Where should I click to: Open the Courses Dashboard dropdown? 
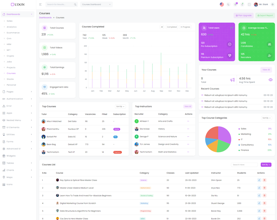(x=96, y=4)
